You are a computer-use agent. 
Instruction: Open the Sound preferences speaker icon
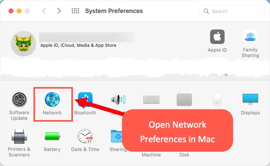[118, 100]
